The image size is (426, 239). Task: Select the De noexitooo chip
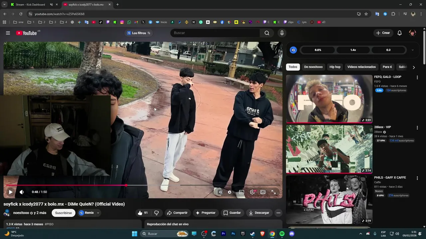313,67
